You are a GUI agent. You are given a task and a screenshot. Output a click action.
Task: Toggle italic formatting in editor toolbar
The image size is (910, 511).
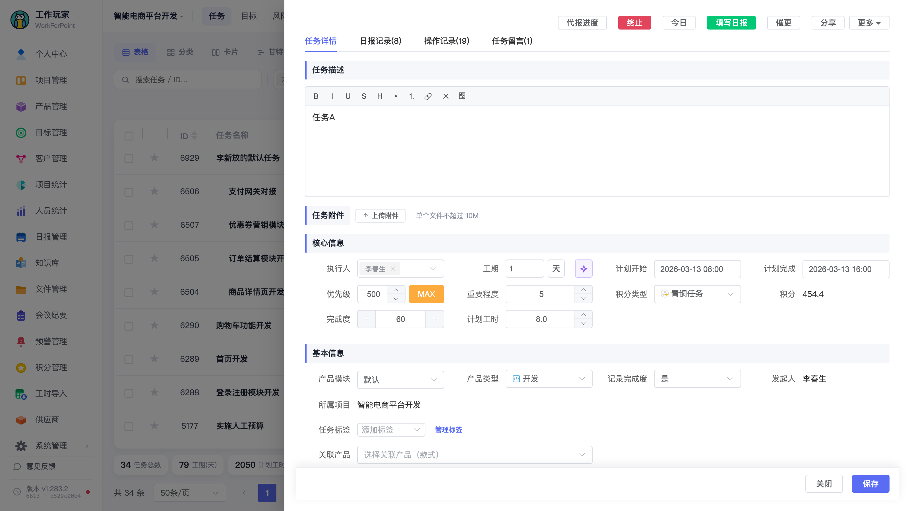click(332, 96)
